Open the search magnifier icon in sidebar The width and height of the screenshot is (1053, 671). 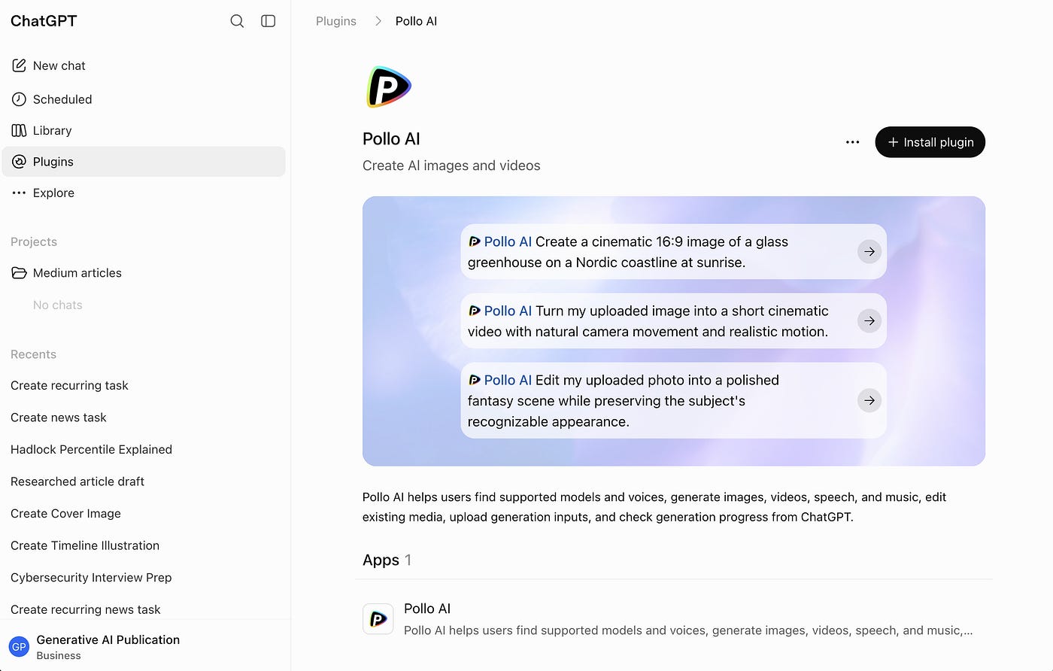(x=237, y=21)
